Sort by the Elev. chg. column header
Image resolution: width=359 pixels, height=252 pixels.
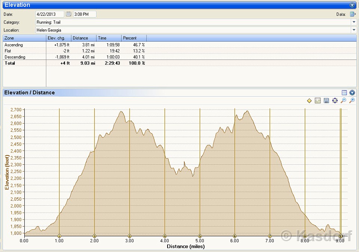[58, 38]
